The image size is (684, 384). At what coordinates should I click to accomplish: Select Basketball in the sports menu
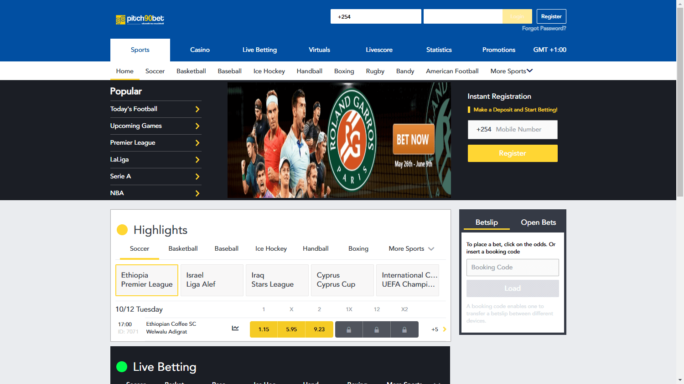tap(191, 71)
